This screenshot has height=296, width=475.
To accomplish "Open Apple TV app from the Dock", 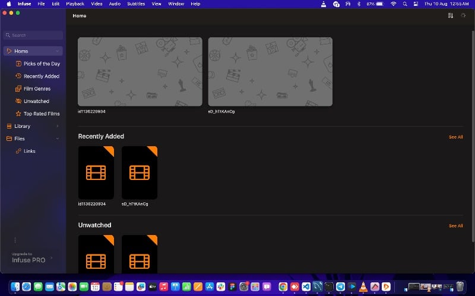I will coord(153,287).
